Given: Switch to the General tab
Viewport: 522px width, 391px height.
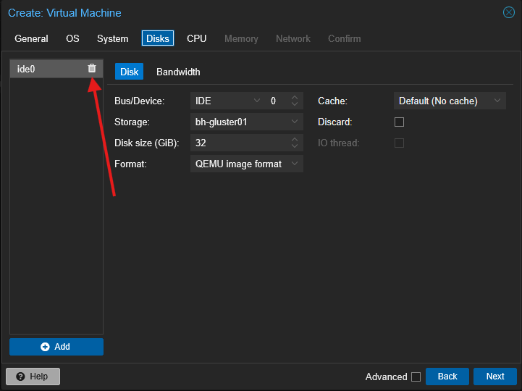Looking at the screenshot, I should [31, 38].
